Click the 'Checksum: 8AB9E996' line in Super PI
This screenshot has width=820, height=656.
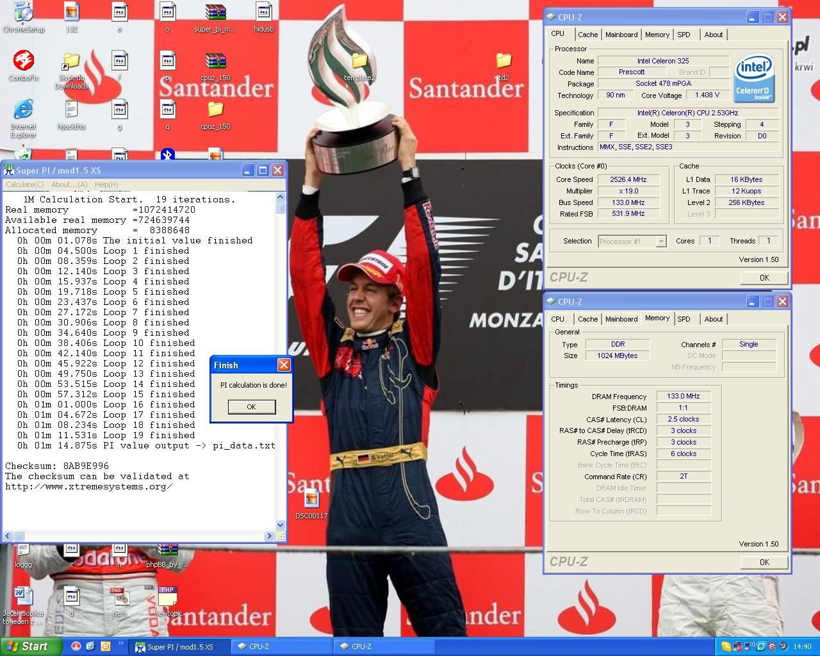coord(57,466)
